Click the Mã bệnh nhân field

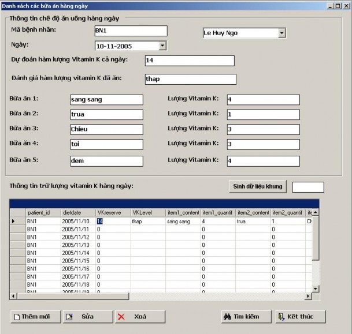pyautogui.click(x=131, y=31)
